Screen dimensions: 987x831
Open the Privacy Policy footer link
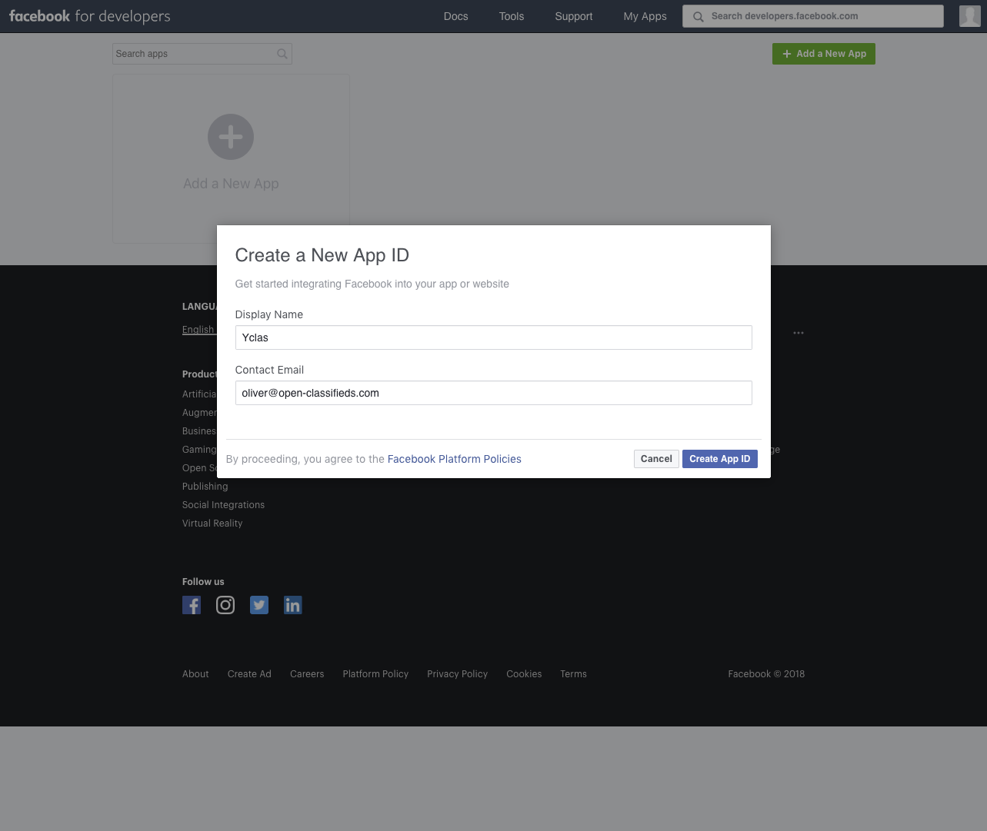(458, 674)
